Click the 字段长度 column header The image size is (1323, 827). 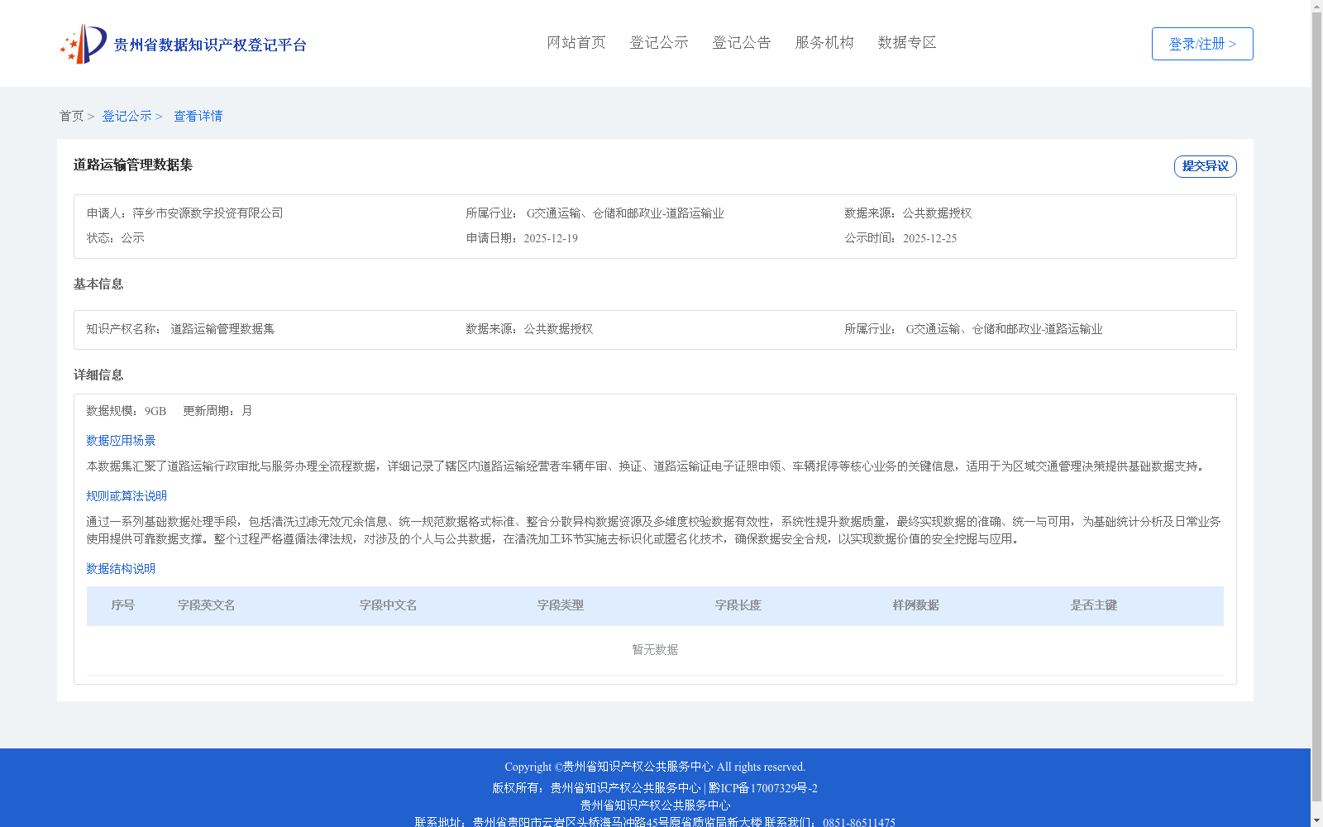click(738, 605)
